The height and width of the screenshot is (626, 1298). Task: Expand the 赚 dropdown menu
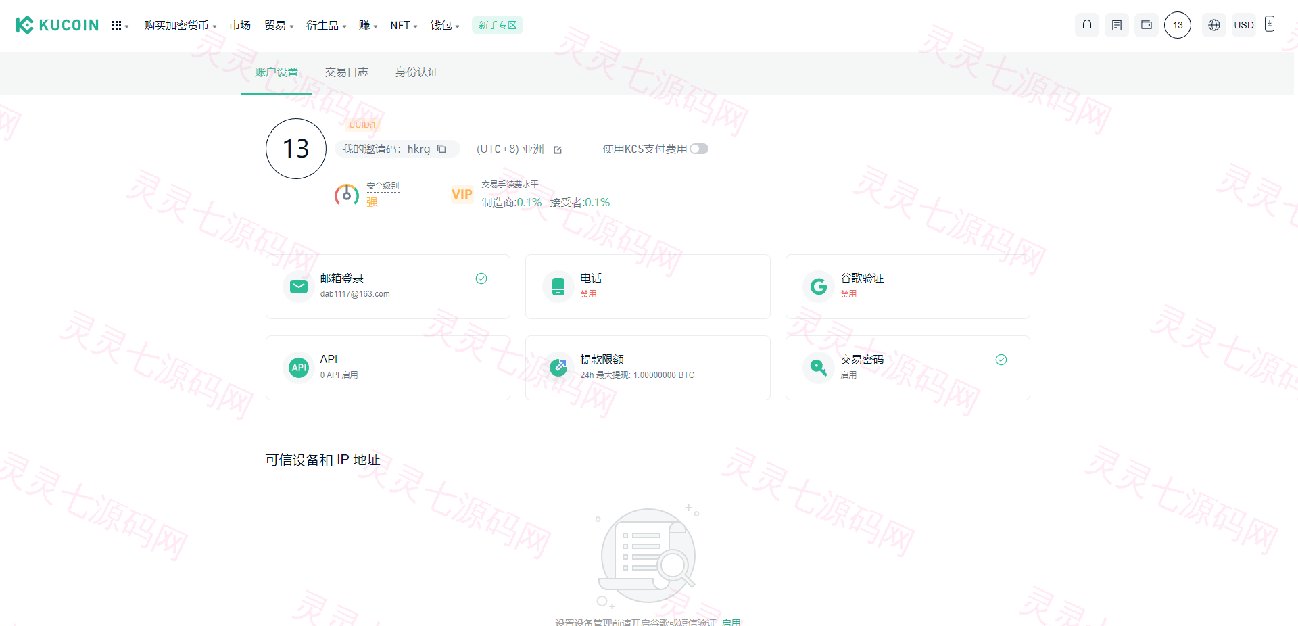pos(368,26)
